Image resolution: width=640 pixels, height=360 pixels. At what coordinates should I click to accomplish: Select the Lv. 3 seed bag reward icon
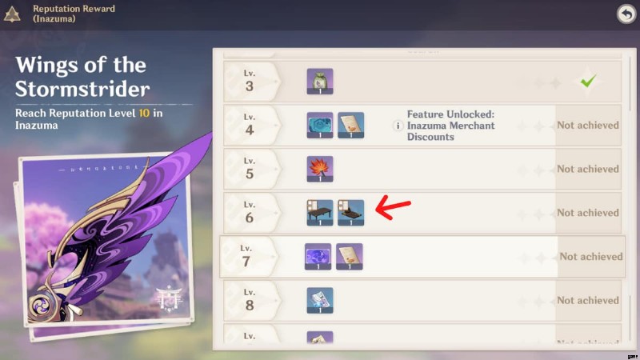319,82
